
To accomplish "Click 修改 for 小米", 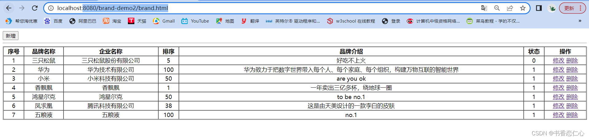I will 559,79.
